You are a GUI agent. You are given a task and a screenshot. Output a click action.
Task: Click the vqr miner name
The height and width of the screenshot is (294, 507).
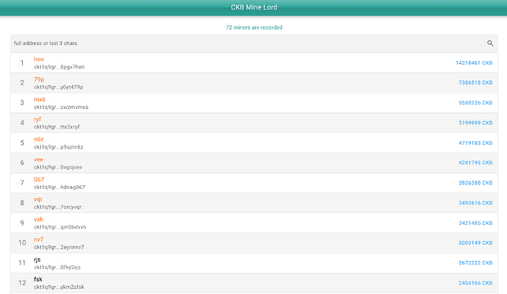pos(38,199)
